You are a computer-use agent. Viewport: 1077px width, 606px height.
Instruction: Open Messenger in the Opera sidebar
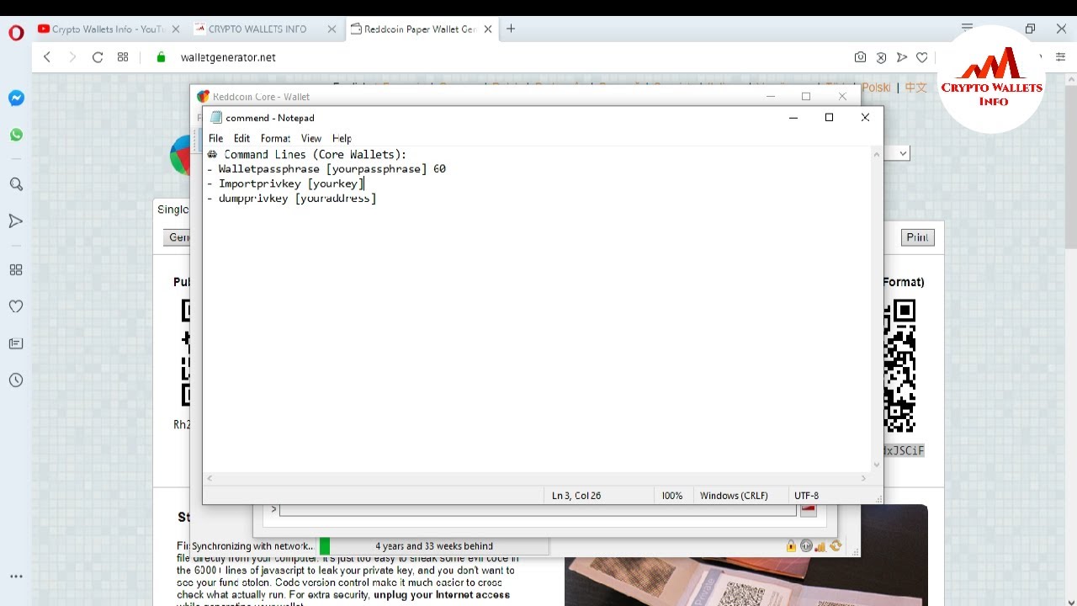pyautogui.click(x=16, y=98)
